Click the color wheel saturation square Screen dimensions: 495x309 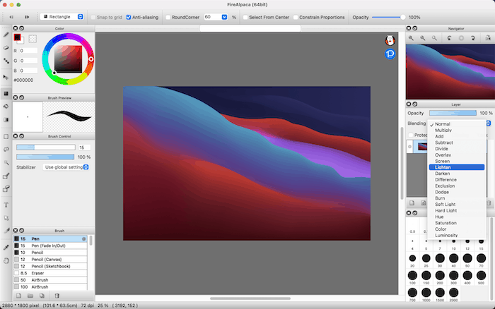tap(68, 57)
